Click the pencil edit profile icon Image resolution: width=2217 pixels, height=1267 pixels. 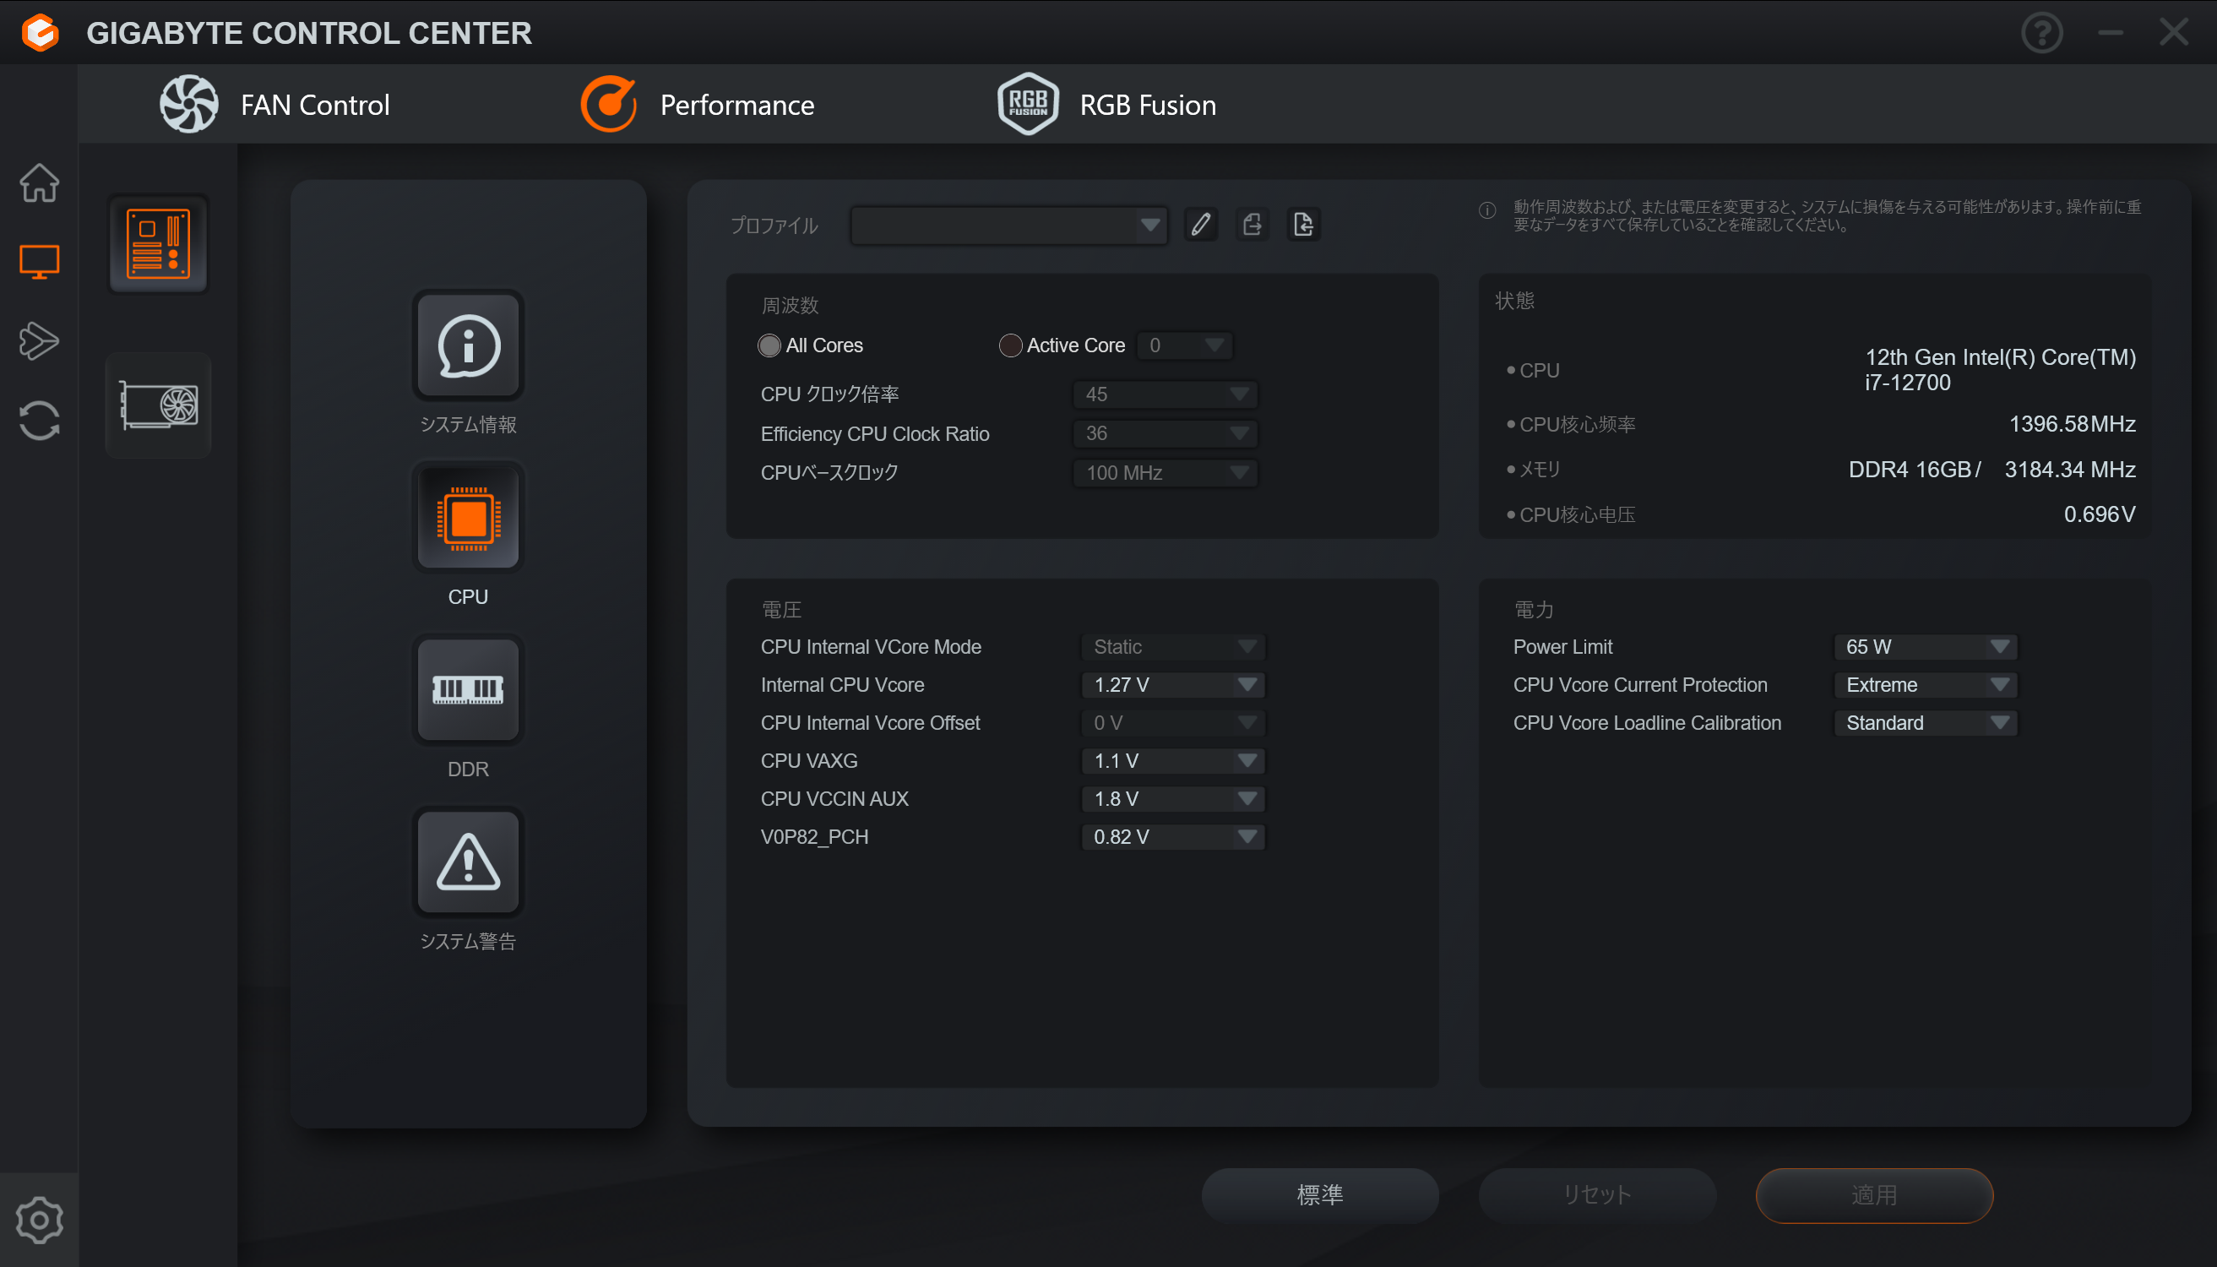click(1201, 225)
